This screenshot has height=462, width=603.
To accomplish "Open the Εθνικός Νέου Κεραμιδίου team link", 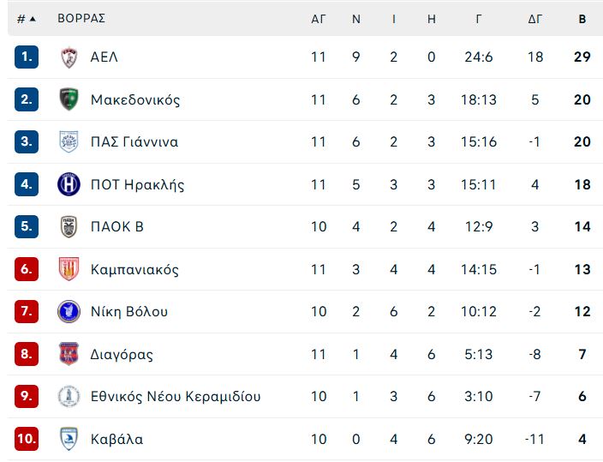I will pos(176,396).
